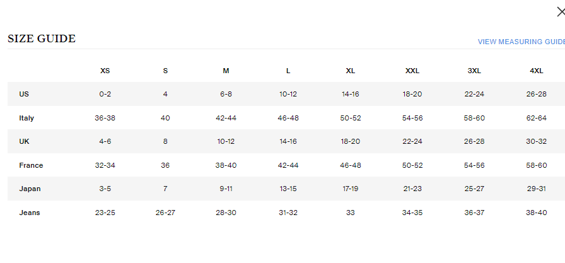Select the 4XL column header
The height and width of the screenshot is (263, 565).
536,71
